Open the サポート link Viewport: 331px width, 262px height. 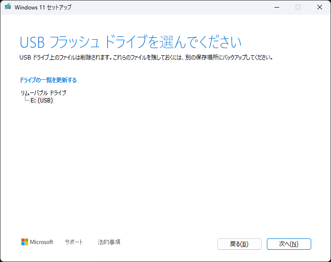(74, 242)
